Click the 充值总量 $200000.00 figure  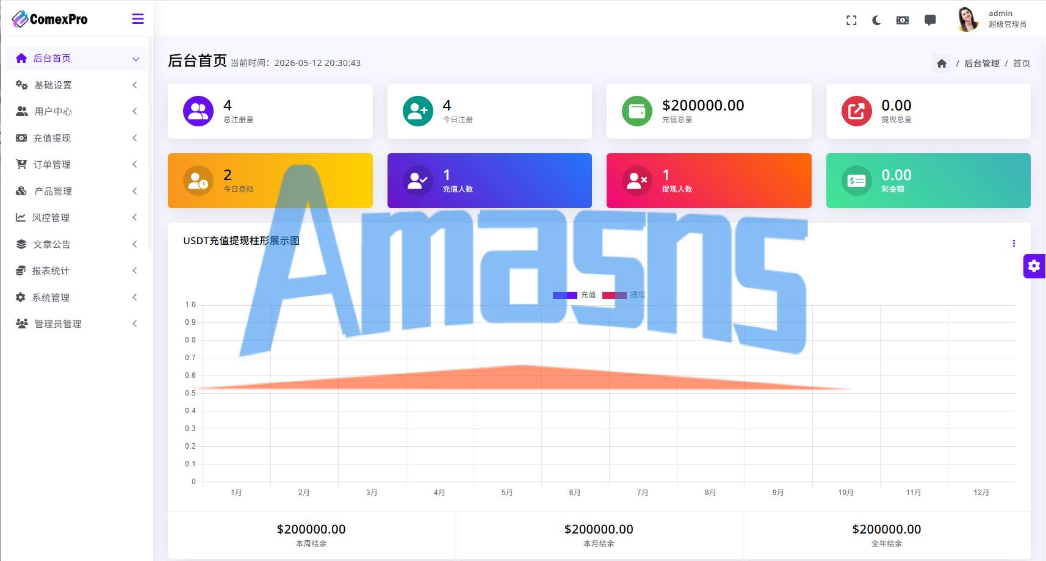pos(703,106)
